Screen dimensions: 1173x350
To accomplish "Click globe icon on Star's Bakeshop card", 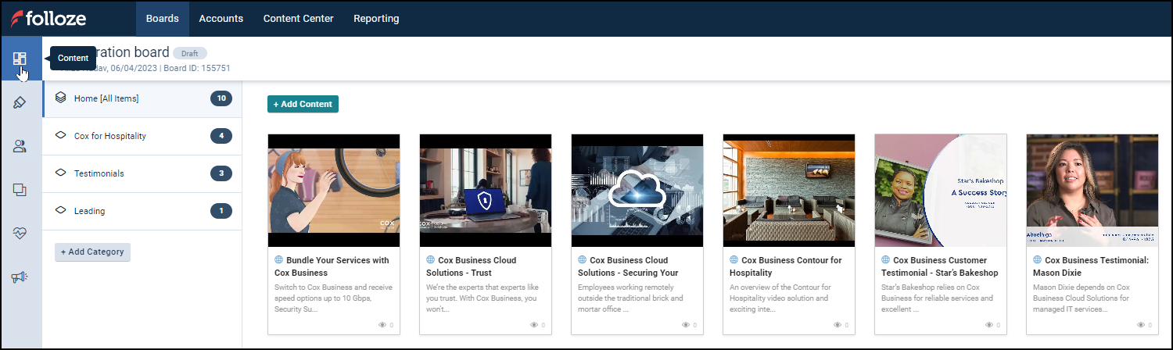I will [885, 260].
